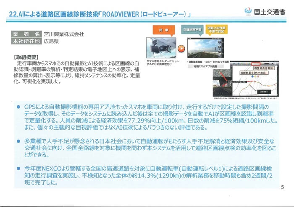
Task: Click the '10m～50mピッチ撮影' caption text
Action: pos(217,62)
